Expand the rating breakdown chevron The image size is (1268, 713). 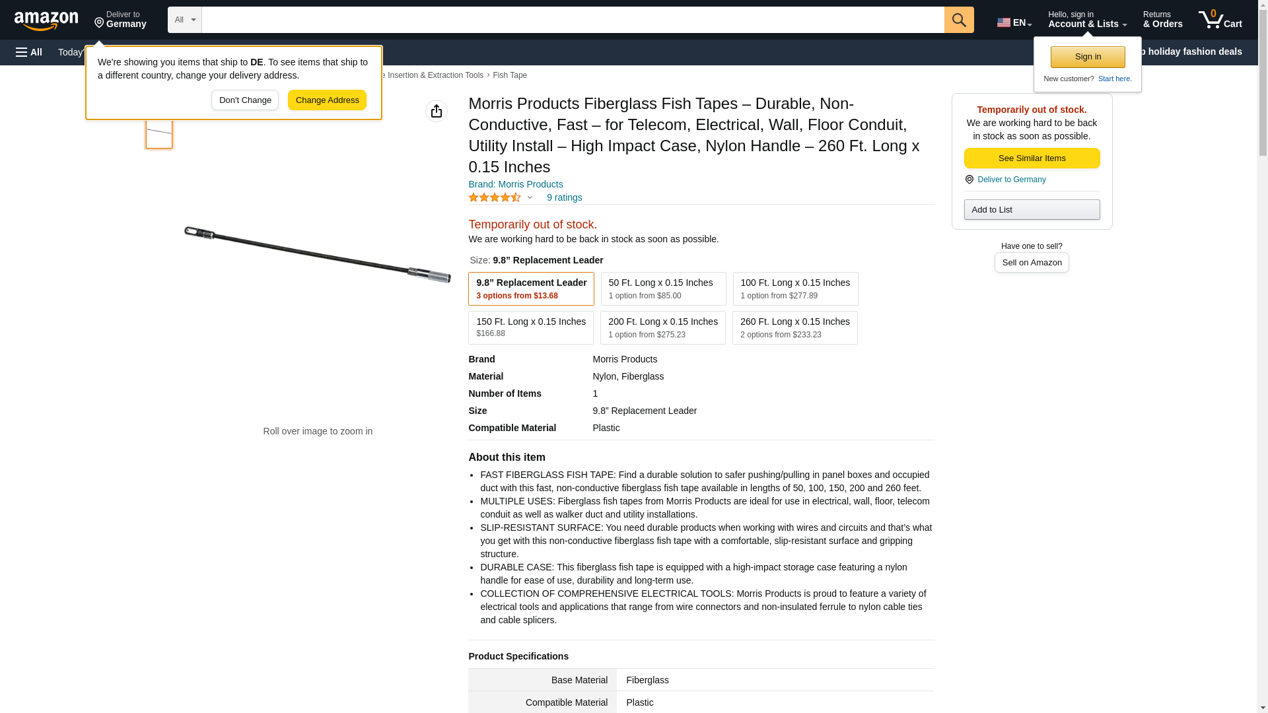point(530,197)
